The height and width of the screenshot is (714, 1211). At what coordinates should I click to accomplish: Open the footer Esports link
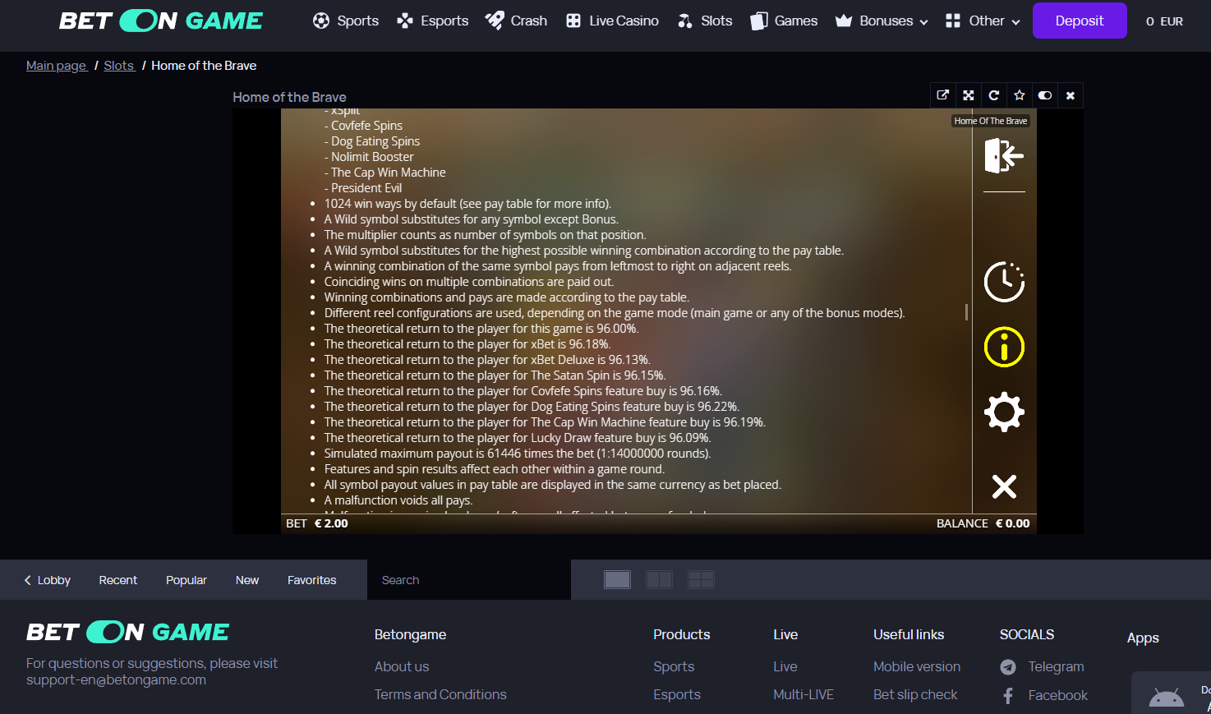(677, 694)
